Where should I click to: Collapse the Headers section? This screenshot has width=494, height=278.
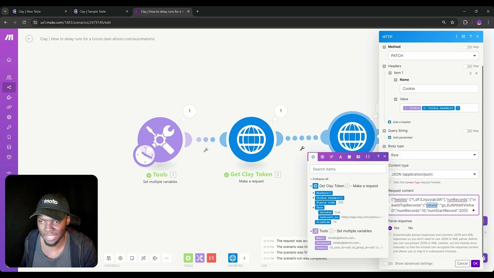pyautogui.click(x=384, y=66)
